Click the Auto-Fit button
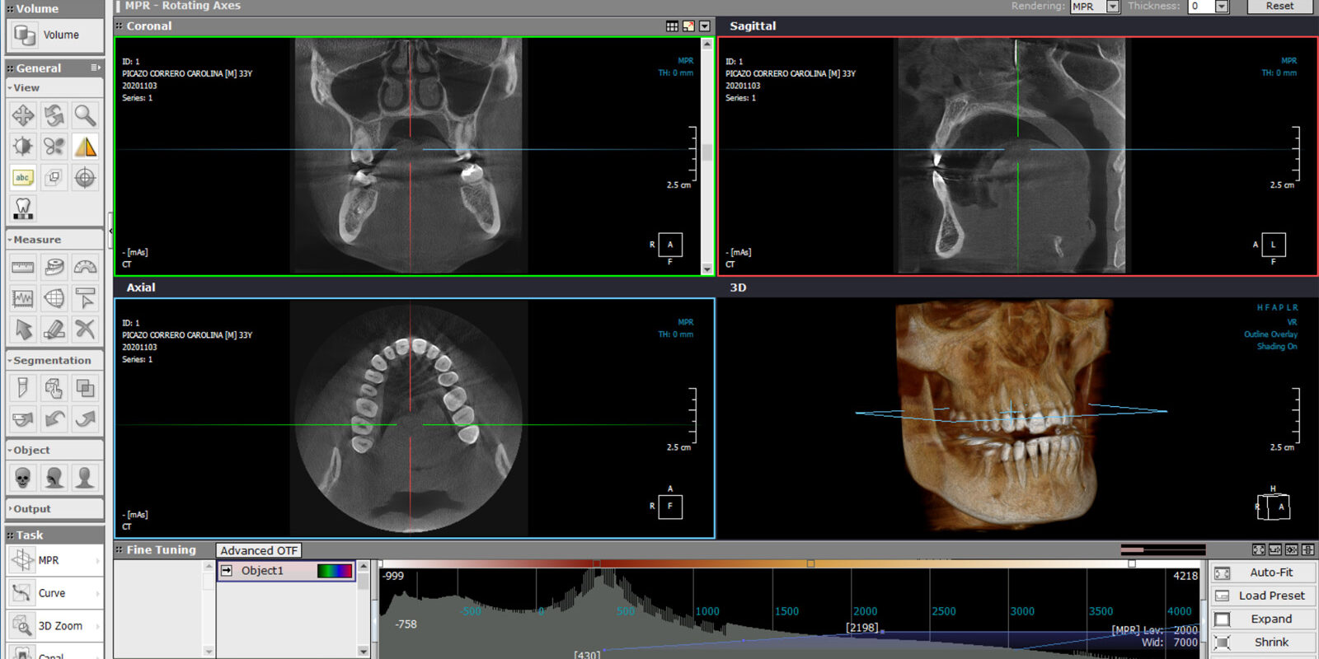The image size is (1319, 659). click(x=1263, y=573)
